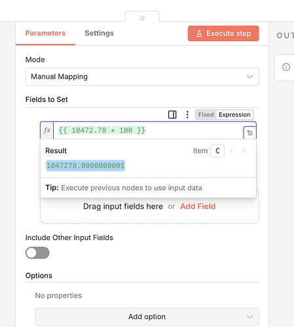Toggle Include Other Input Fields switch
Image resolution: width=294 pixels, height=327 pixels.
pos(37,253)
